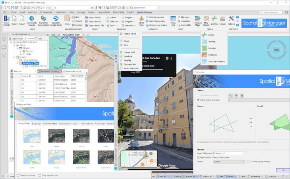This screenshot has height=179, width=290.
Task: Expand the Themes tree node
Action: tap(21, 51)
